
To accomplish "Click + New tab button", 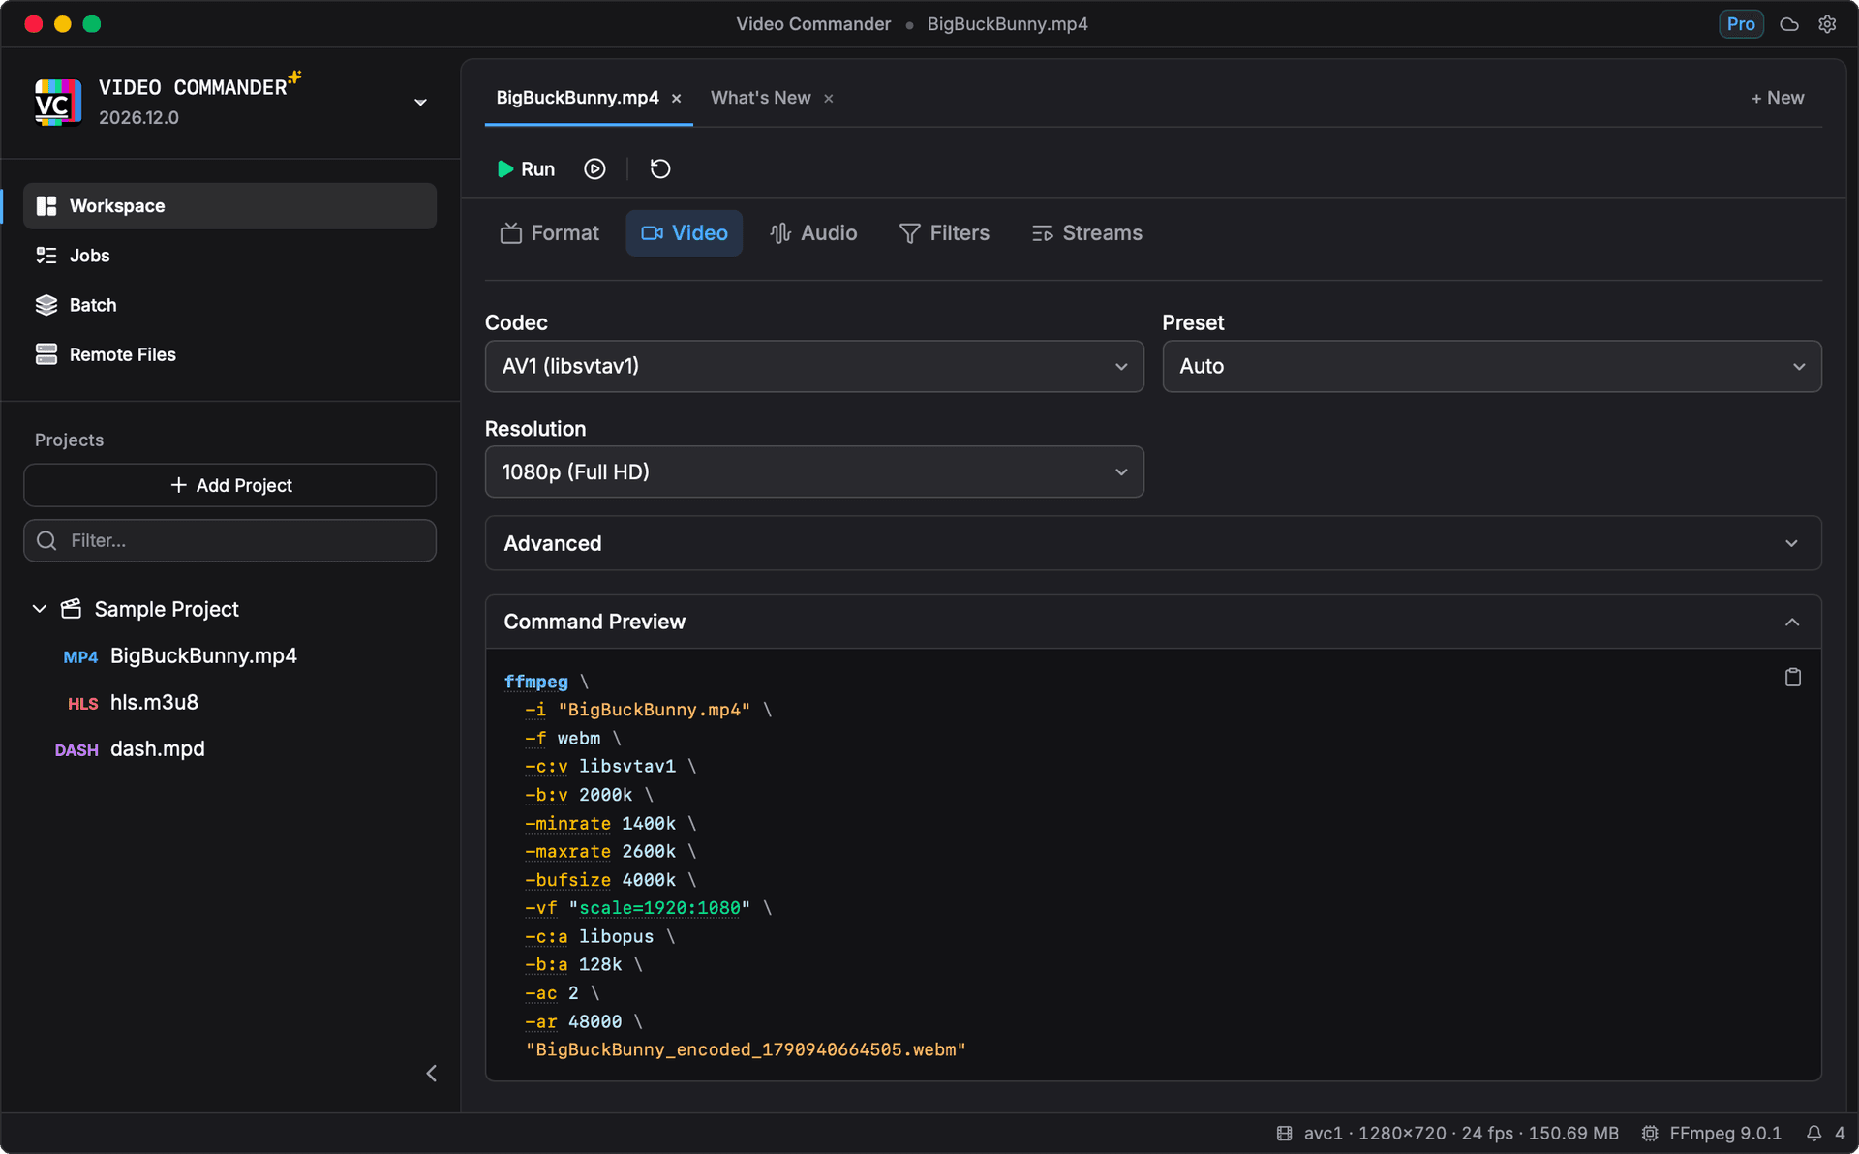I will pyautogui.click(x=1778, y=98).
